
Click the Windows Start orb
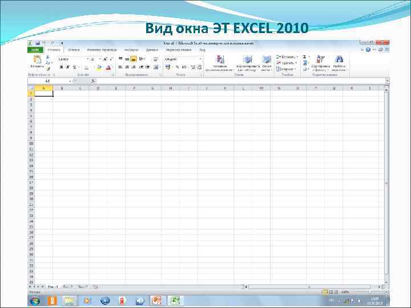tap(35, 301)
